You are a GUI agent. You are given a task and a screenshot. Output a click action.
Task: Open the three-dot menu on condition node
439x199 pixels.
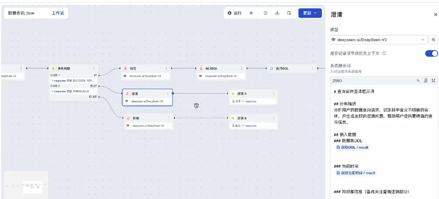(x=94, y=69)
